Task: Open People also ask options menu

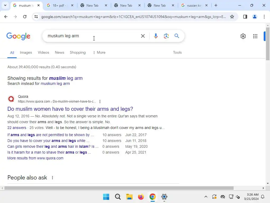Action: (x=52, y=177)
